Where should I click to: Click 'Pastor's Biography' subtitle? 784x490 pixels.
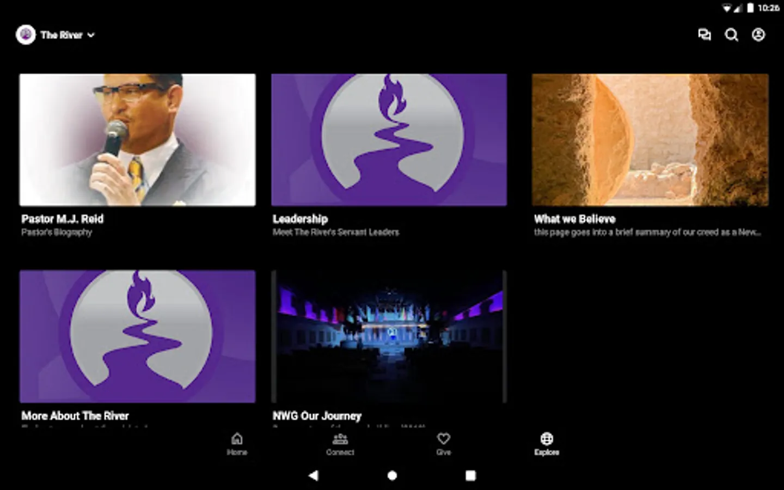[x=57, y=232]
